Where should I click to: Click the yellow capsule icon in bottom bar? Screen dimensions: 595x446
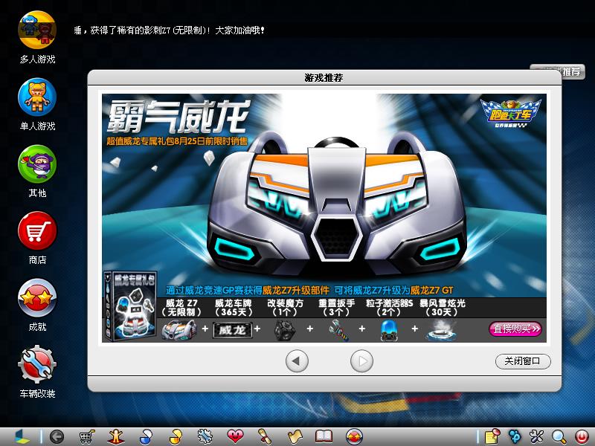[176, 437]
